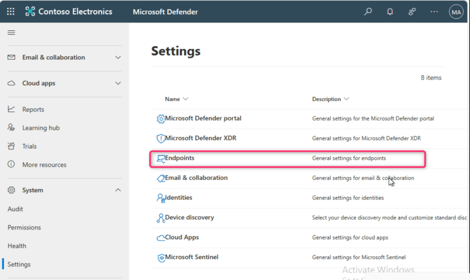Screen dimensions: 470x280
Task: Click the Microsoft Defender portal gear icon
Action: (160, 119)
